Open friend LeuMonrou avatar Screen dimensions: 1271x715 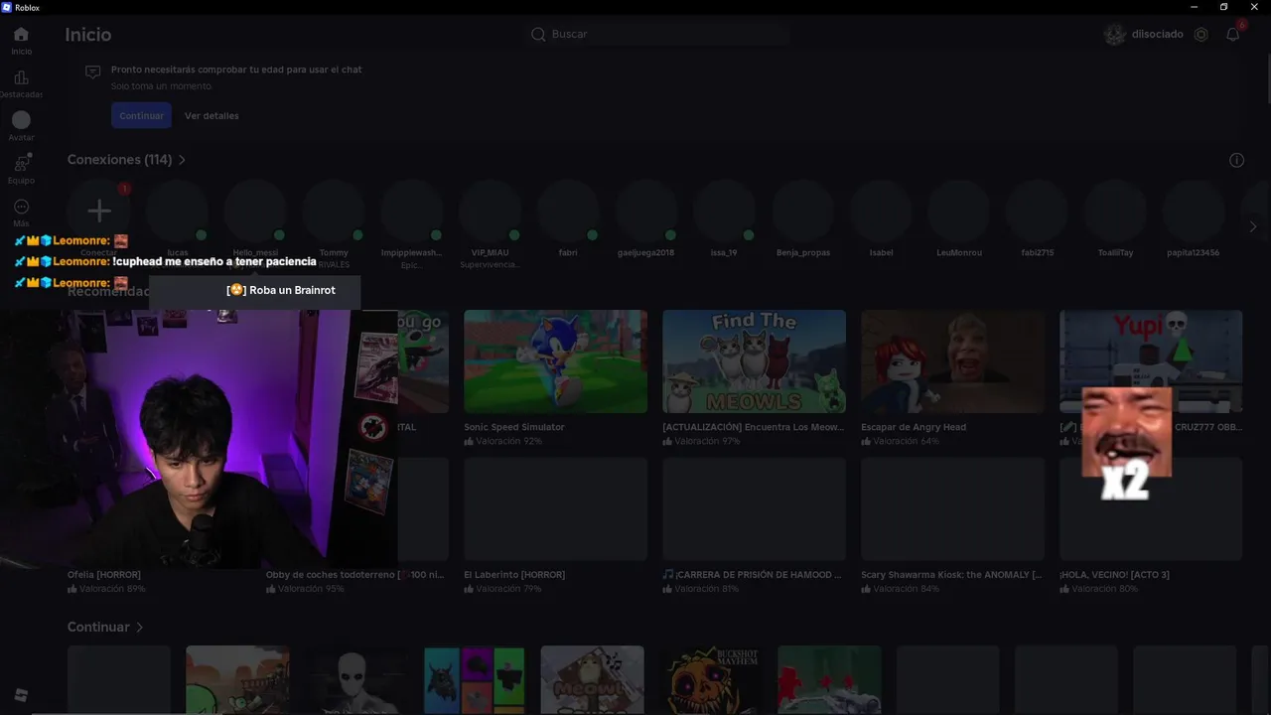tap(959, 211)
